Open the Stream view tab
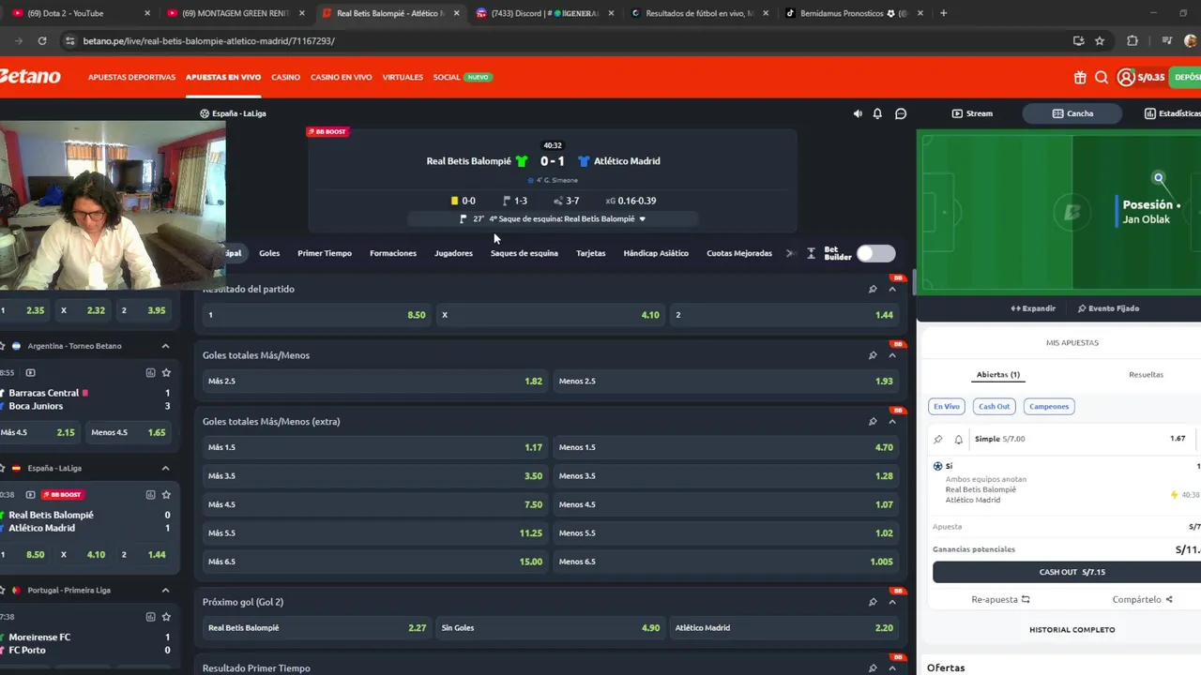 tap(972, 113)
